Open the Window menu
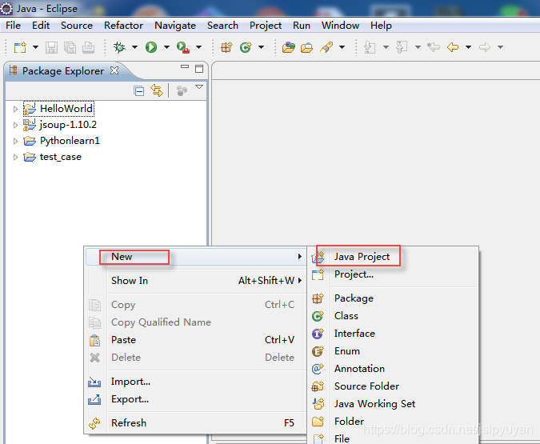This screenshot has height=444, width=540. tap(340, 26)
